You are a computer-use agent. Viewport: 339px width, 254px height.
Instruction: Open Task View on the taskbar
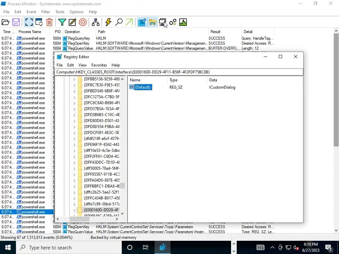(x=146, y=247)
